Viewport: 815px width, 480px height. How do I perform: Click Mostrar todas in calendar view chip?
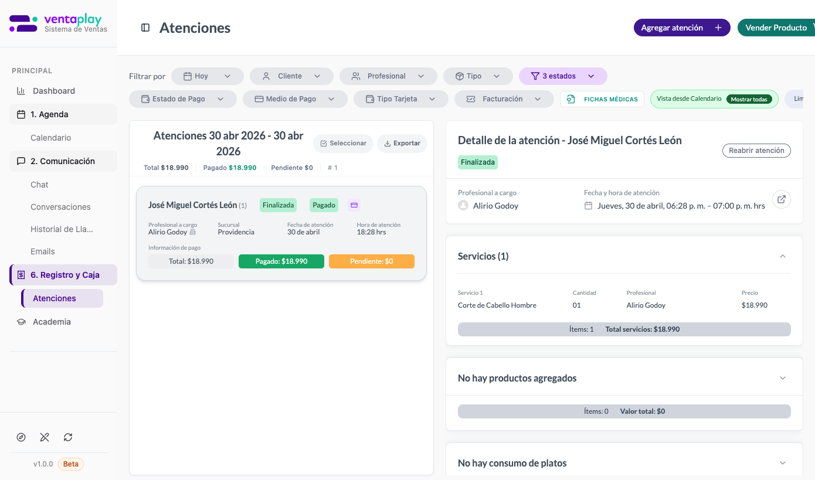pyautogui.click(x=749, y=99)
